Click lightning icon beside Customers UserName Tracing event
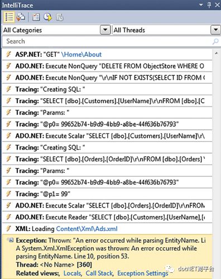The width and height of the screenshot is (221, 279). point(8,100)
